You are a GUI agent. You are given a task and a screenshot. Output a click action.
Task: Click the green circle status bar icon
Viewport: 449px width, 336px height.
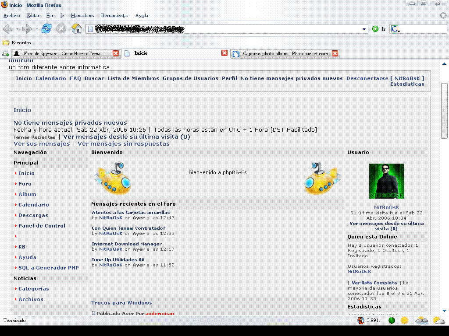[392, 320]
